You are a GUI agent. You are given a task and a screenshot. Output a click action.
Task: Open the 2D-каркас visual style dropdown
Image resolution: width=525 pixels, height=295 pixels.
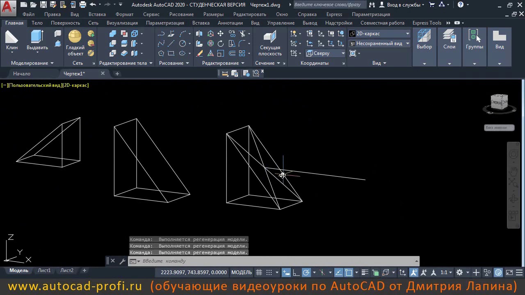tap(379, 34)
